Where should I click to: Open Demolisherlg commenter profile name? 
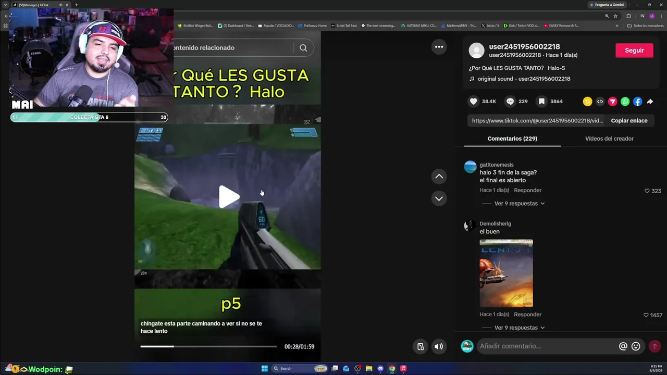click(495, 224)
